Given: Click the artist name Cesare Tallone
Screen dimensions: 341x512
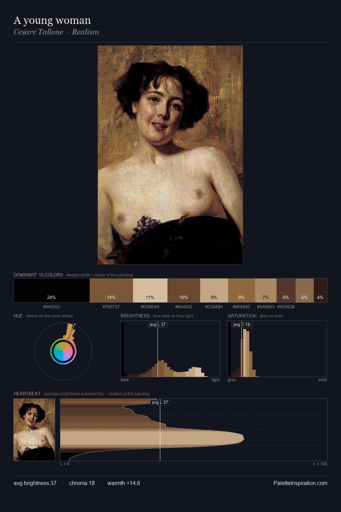Looking at the screenshot, I should tap(39, 32).
